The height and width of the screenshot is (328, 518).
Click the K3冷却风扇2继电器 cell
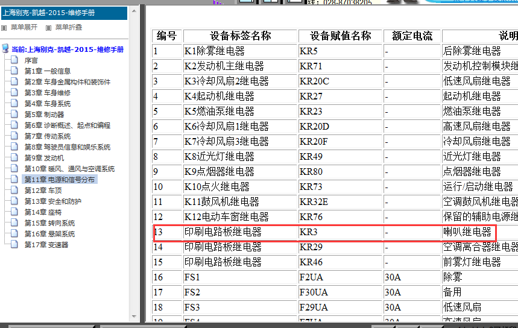pos(240,81)
